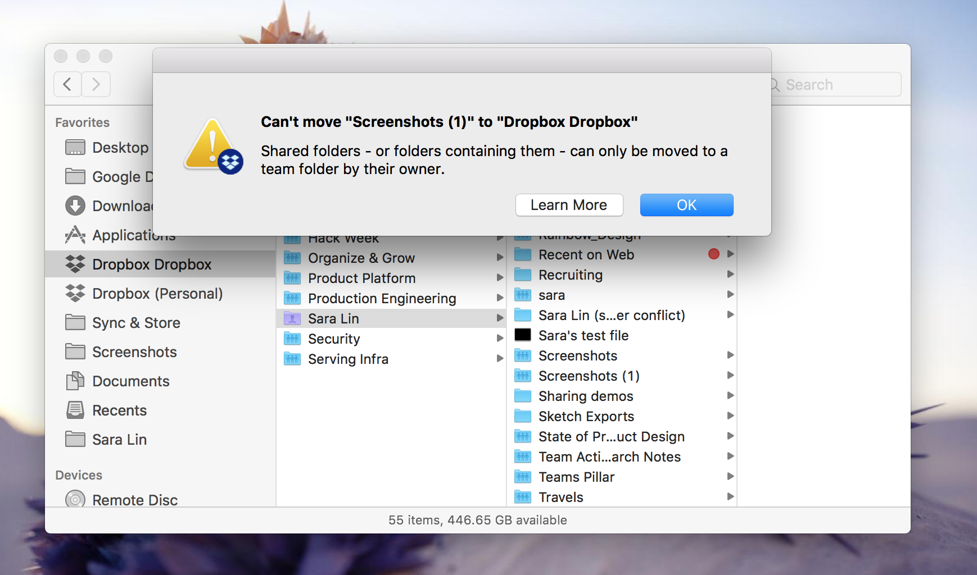Image resolution: width=977 pixels, height=575 pixels.
Task: Expand the sara folder arrow
Action: 730,294
